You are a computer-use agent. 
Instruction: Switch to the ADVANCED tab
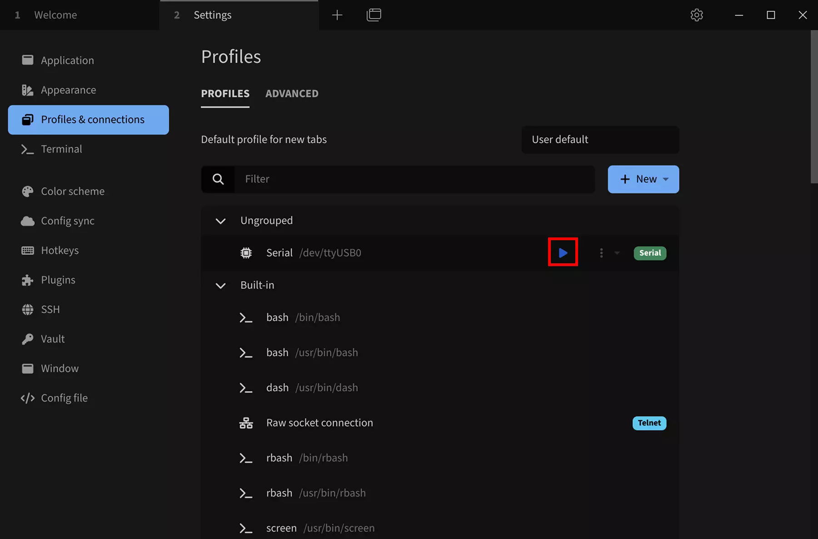[292, 94]
